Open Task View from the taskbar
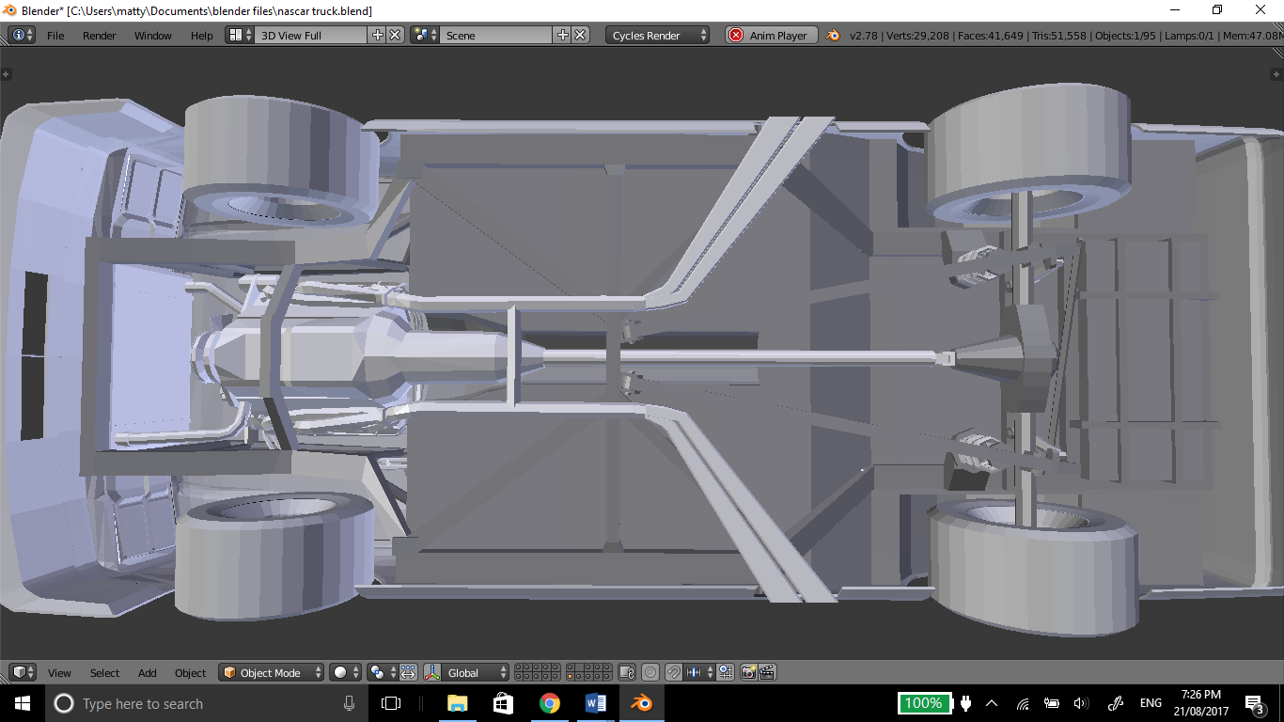 pos(391,703)
